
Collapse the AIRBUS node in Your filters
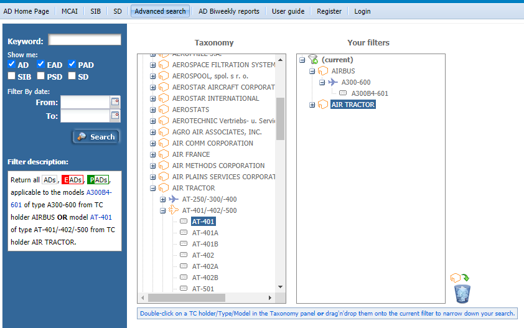point(312,71)
